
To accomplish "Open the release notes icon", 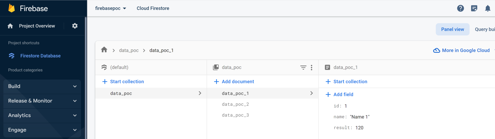I will click(474, 8).
